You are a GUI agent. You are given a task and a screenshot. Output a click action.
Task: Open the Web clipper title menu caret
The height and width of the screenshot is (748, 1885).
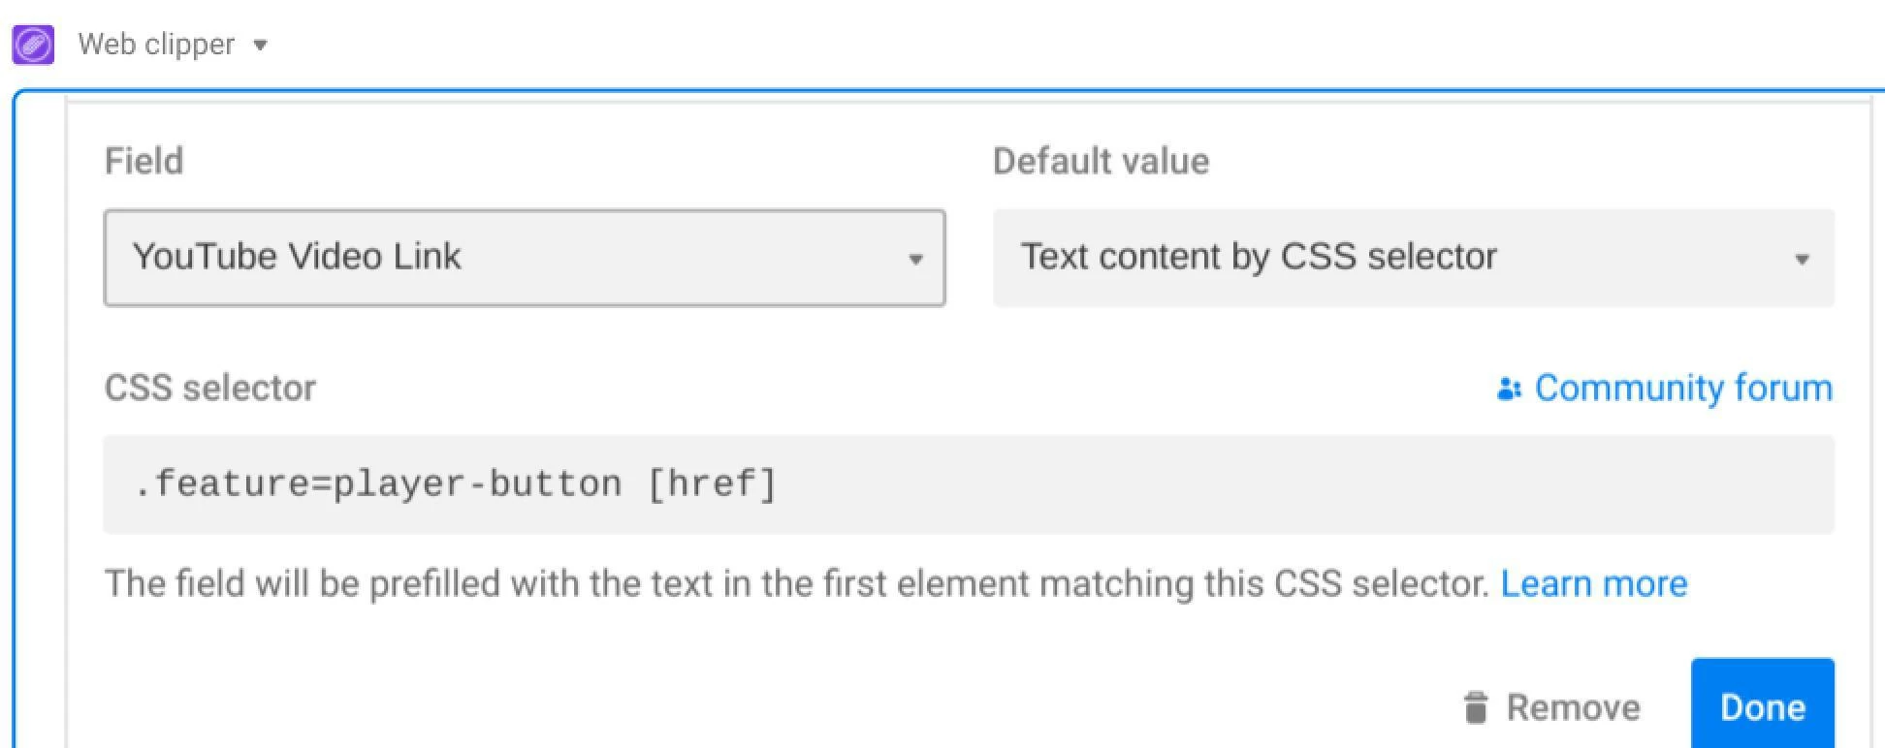[260, 46]
